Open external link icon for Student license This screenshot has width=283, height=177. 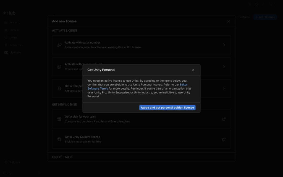[224, 139]
